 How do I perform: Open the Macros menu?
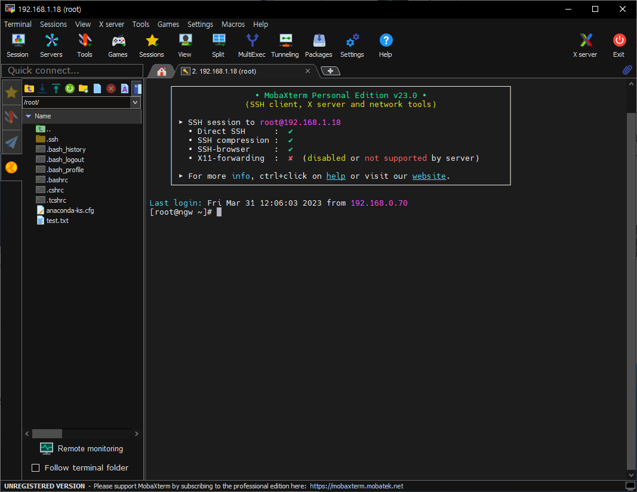(233, 25)
